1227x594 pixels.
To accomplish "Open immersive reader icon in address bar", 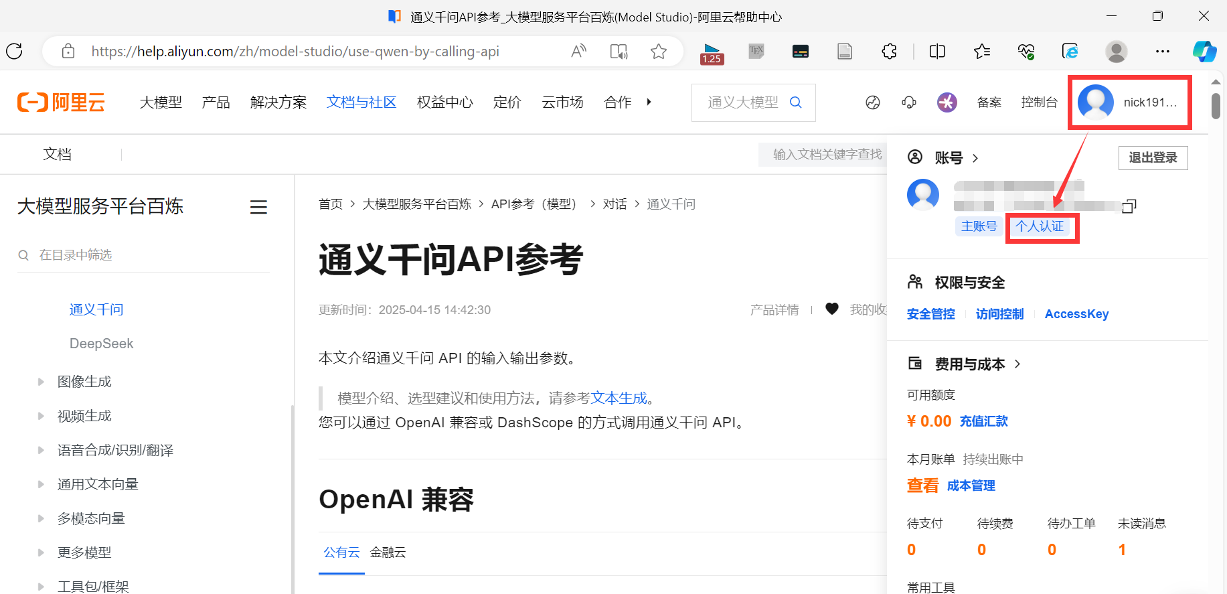I will click(619, 51).
